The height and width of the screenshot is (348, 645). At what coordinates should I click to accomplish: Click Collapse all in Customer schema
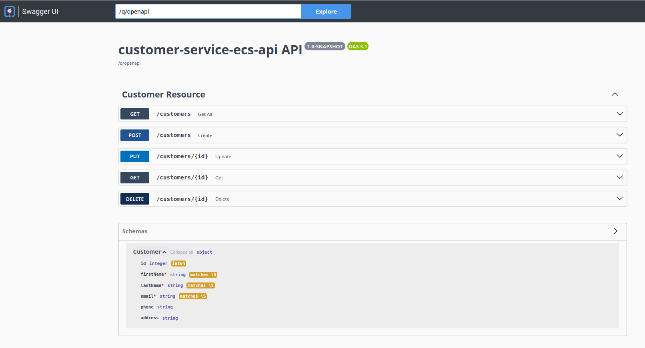pos(181,253)
